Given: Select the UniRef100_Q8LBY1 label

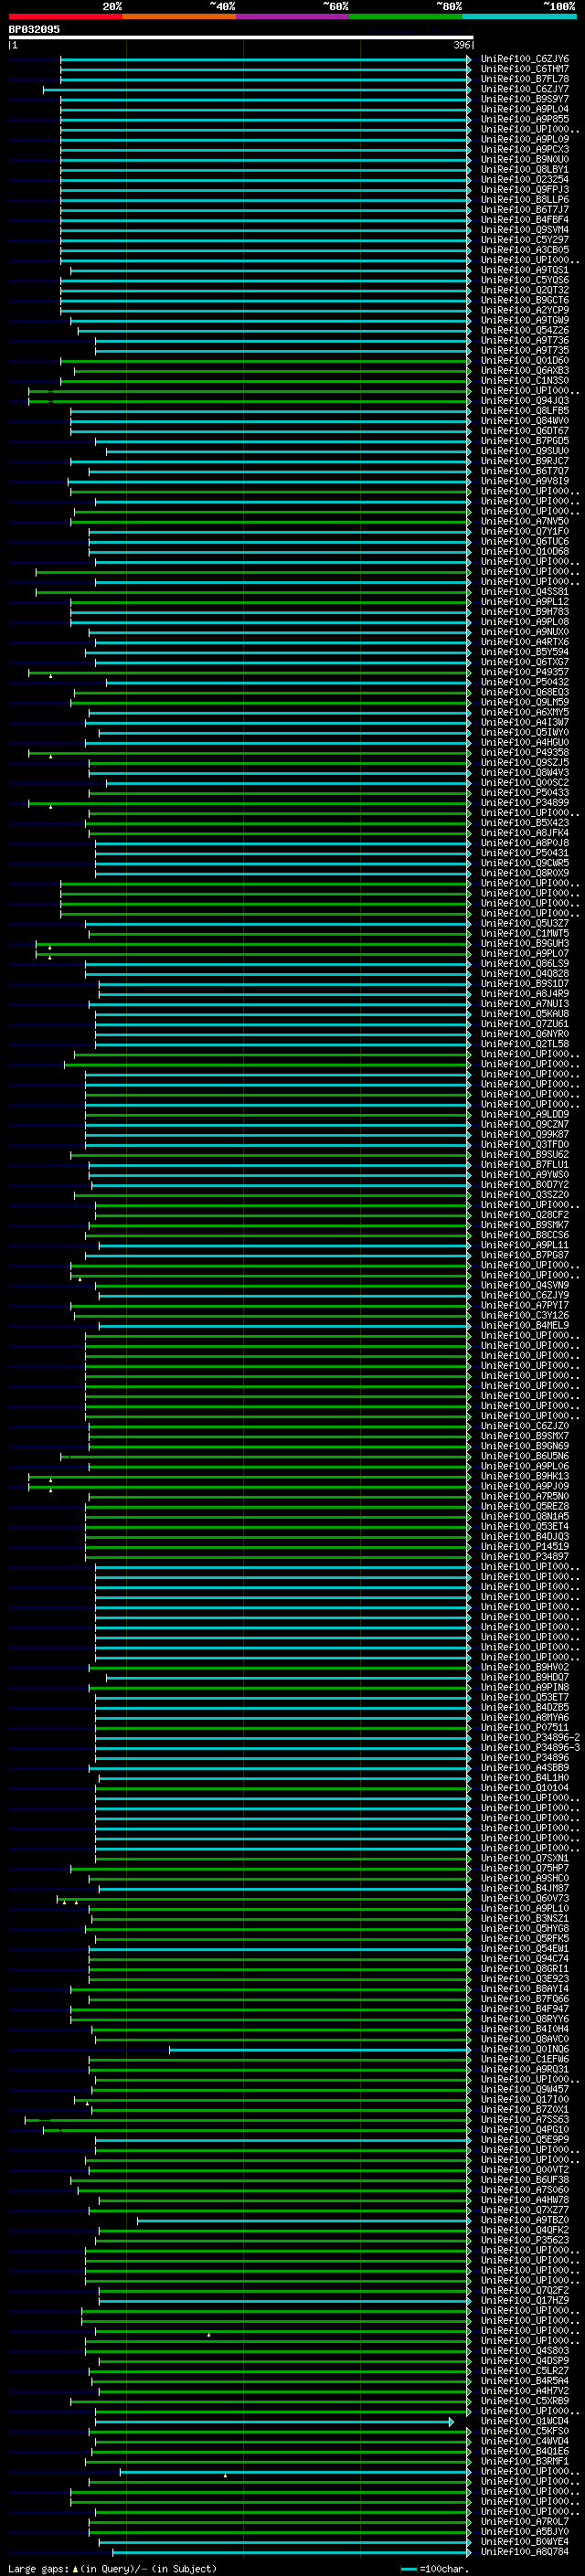Looking at the screenshot, I should click(x=525, y=170).
